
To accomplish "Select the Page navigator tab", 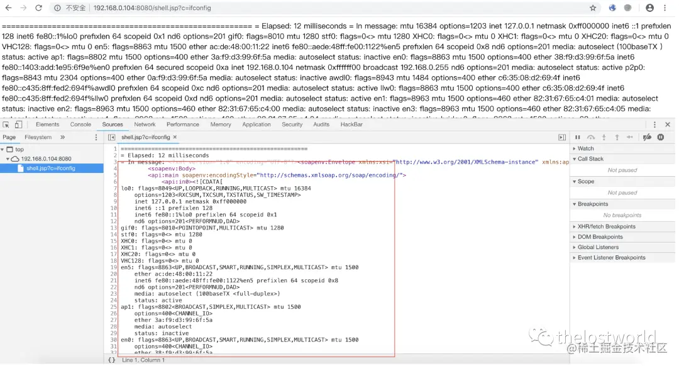I will click(9, 137).
